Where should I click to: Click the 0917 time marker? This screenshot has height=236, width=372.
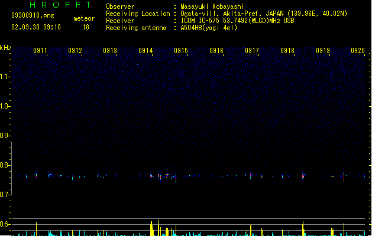pyautogui.click(x=252, y=51)
